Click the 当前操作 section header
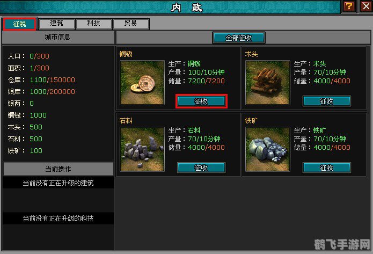Screen dimensions: 373x254 click(58, 169)
